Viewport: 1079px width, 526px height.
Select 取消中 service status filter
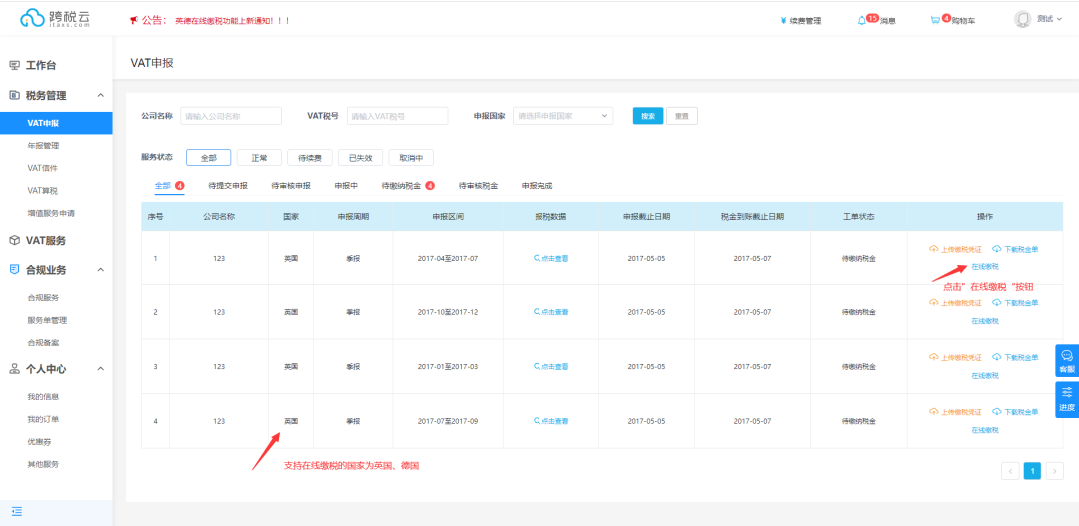click(411, 157)
